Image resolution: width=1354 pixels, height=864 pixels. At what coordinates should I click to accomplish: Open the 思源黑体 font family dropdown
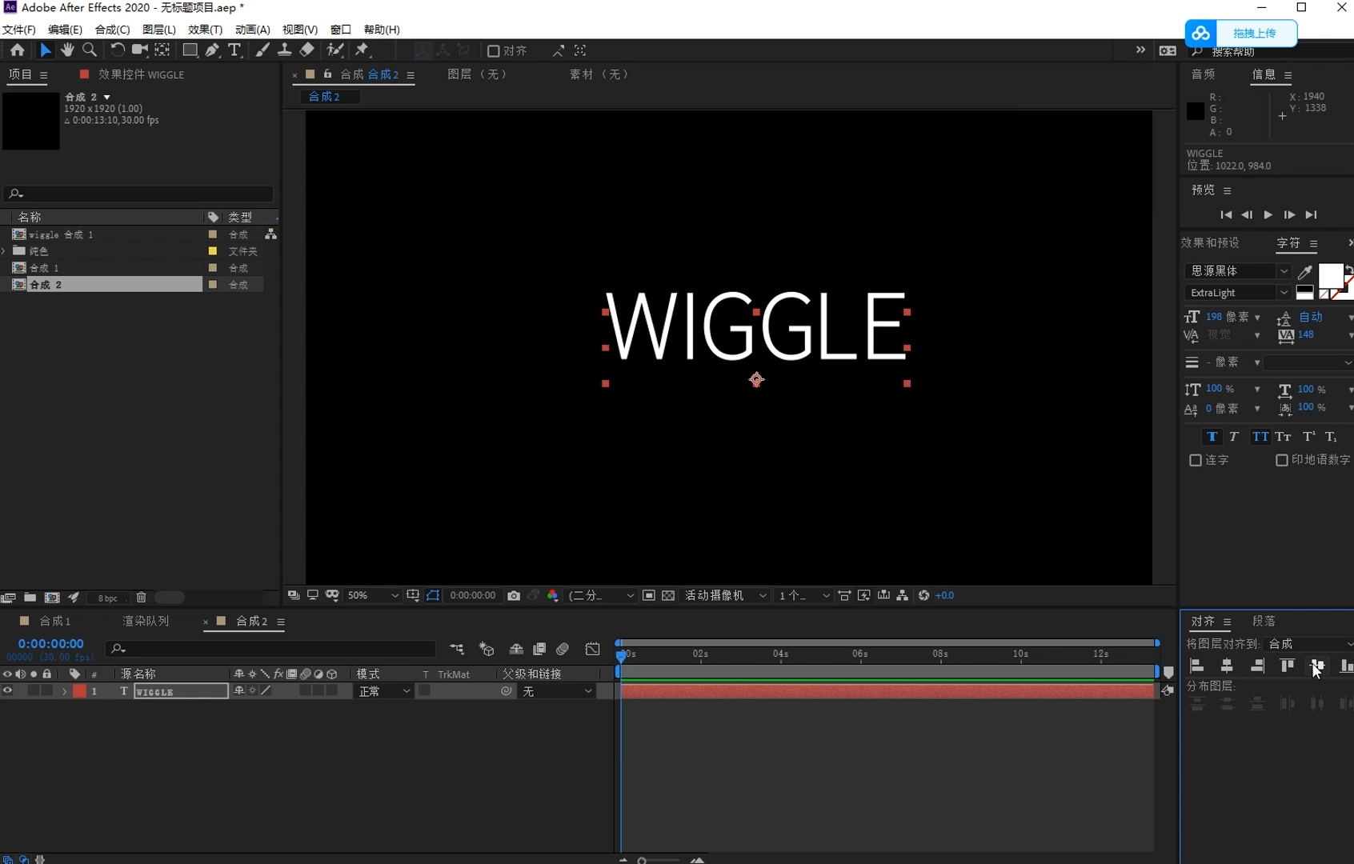(x=1237, y=271)
